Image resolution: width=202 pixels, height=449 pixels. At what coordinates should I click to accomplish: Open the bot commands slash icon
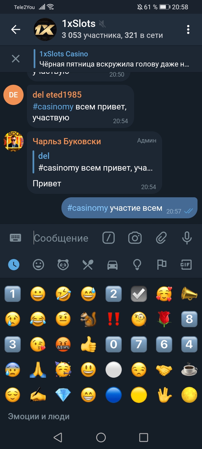click(x=109, y=238)
